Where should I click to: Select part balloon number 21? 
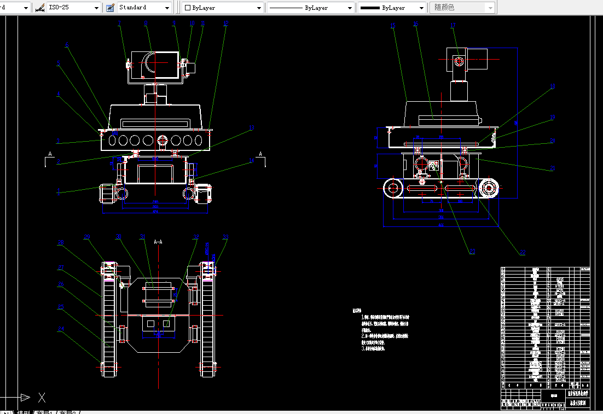coord(553,168)
